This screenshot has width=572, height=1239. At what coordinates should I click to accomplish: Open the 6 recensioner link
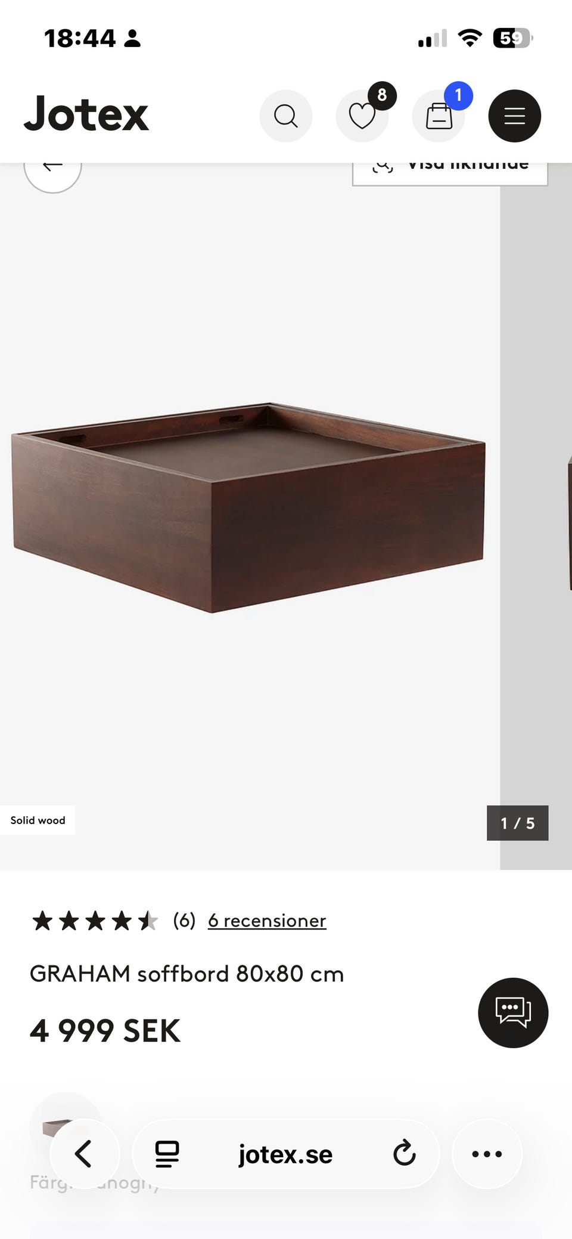tap(267, 921)
